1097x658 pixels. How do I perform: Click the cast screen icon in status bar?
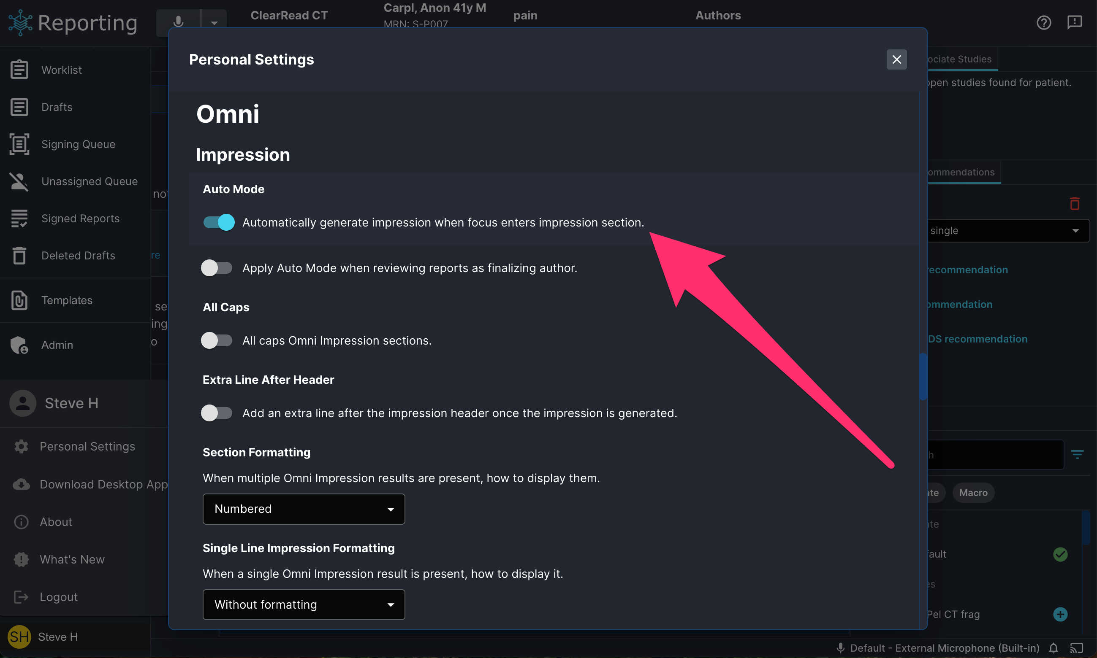[x=1076, y=648]
